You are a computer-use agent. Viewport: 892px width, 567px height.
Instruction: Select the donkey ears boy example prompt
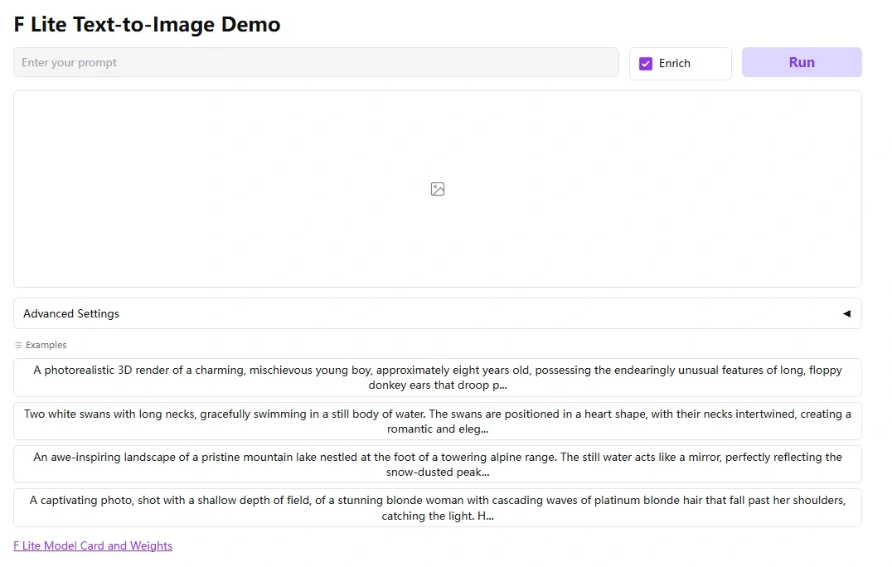[x=437, y=377]
